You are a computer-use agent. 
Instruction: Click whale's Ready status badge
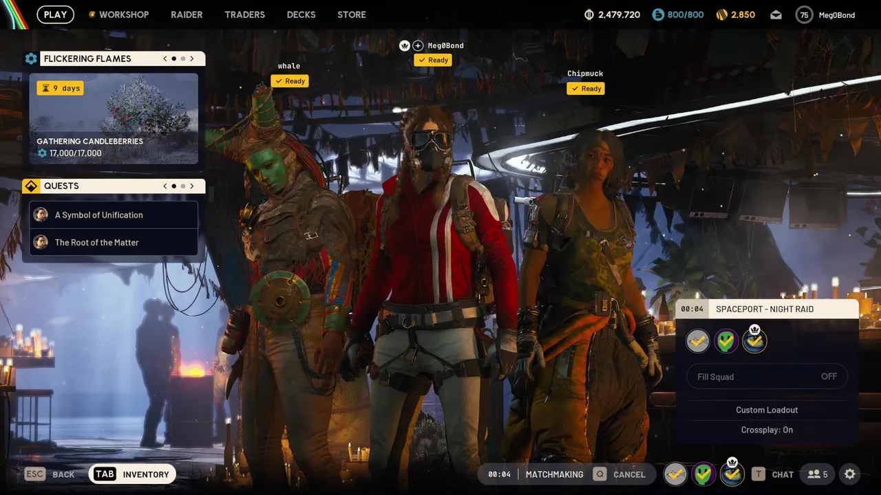click(x=290, y=81)
